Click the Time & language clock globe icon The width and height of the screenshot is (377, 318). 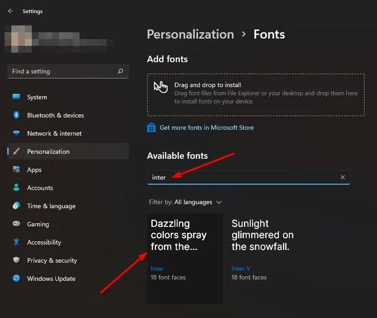(x=16, y=206)
